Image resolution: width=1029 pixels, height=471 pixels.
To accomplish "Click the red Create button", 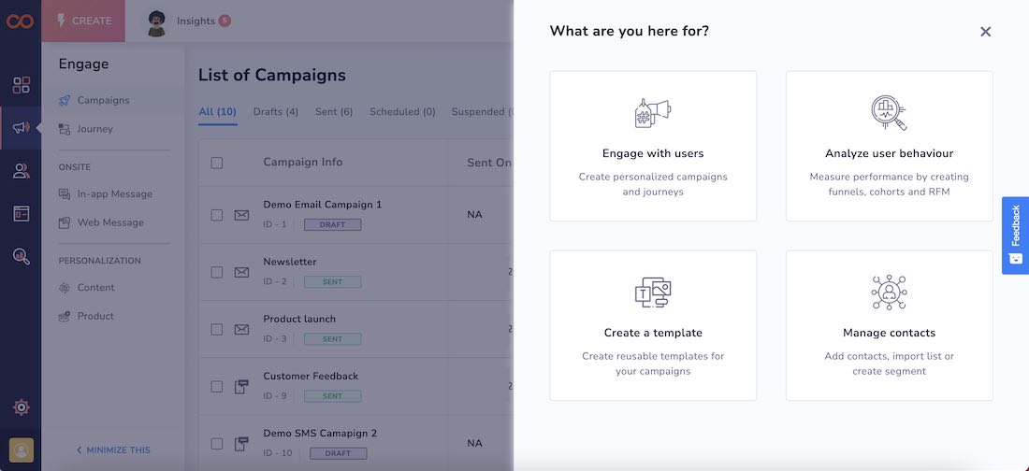I will (83, 21).
